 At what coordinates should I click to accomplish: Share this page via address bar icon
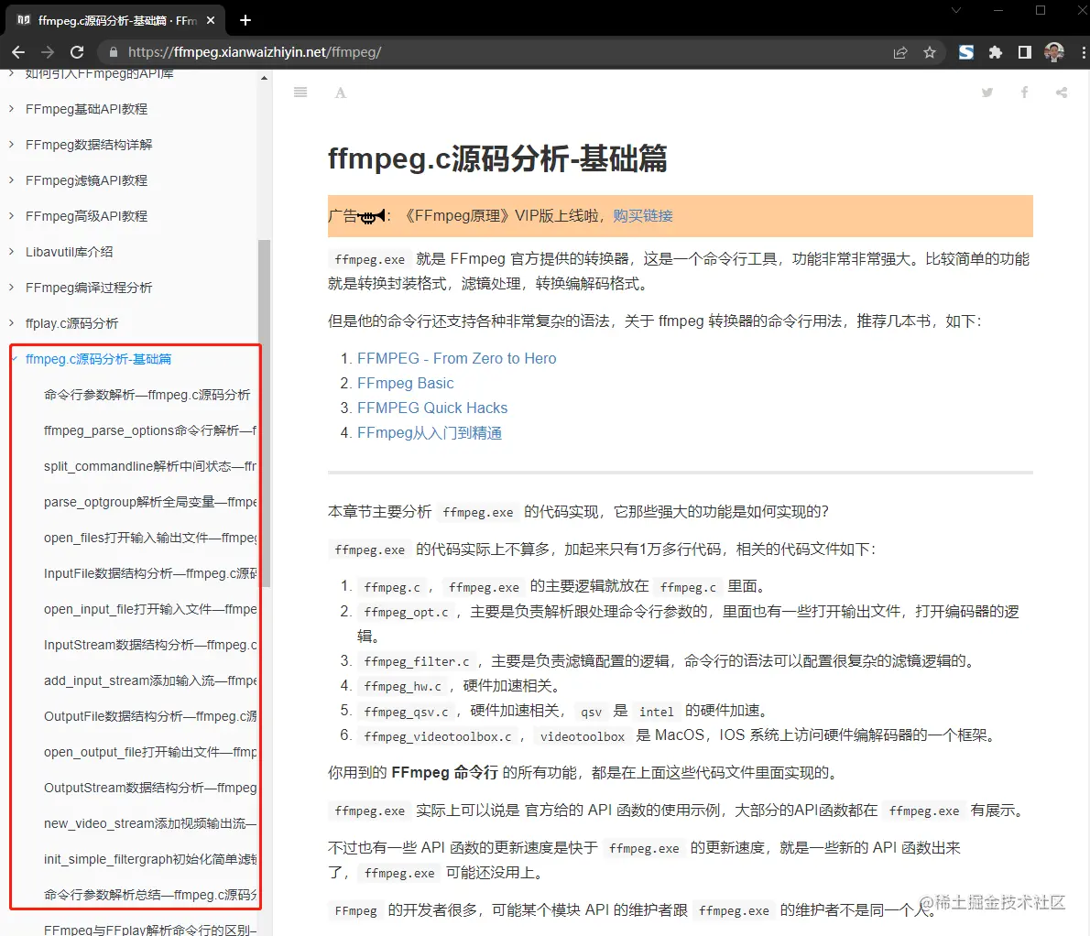(900, 52)
